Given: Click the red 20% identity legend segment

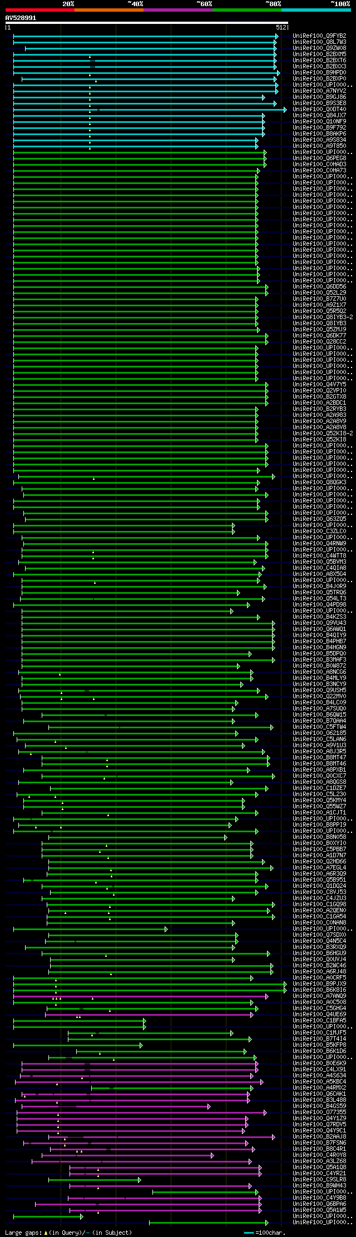Looking at the screenshot, I should pos(39,10).
